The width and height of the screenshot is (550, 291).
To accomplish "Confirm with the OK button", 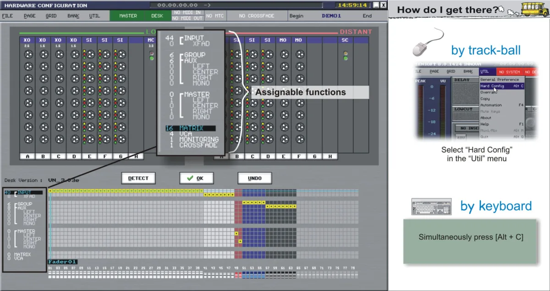I will pos(196,178).
